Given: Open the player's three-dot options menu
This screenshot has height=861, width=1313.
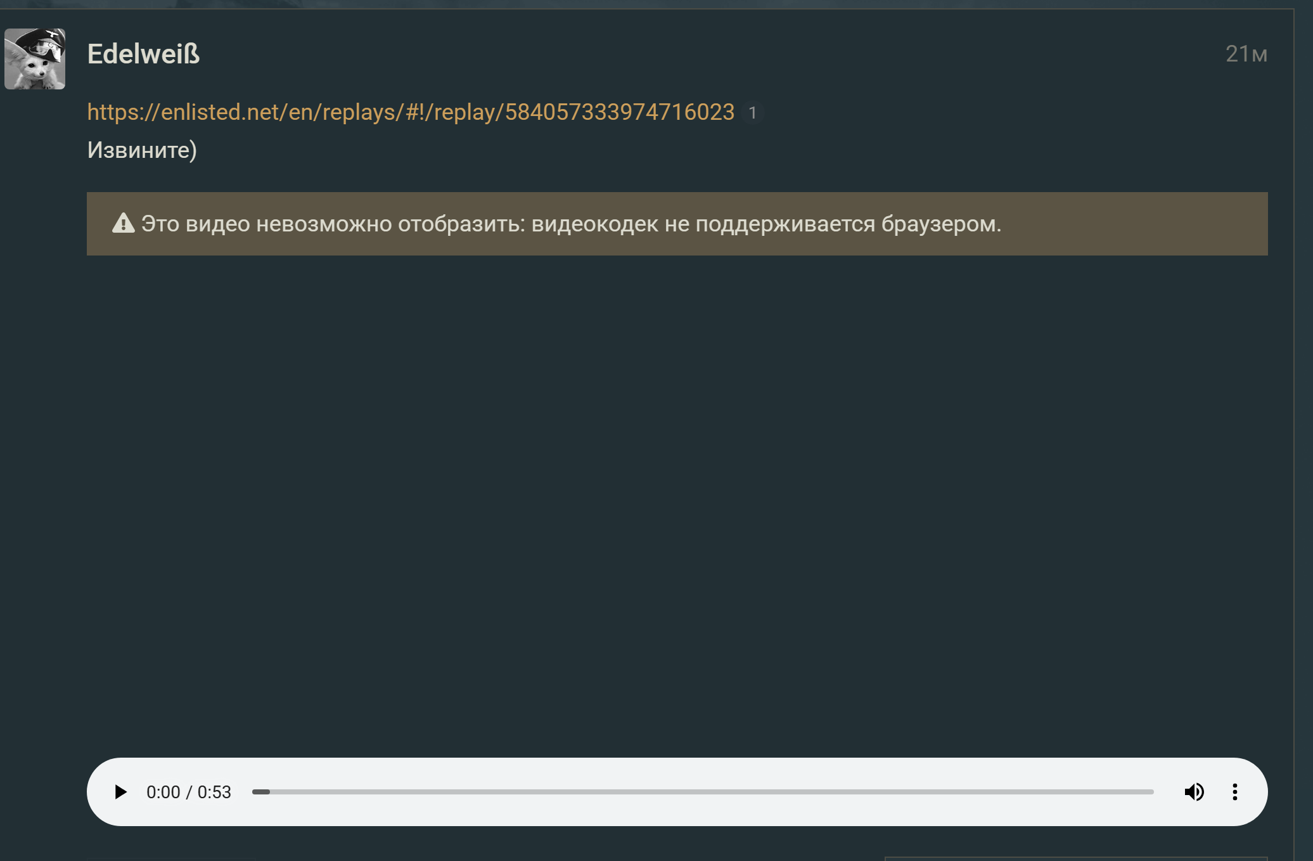Looking at the screenshot, I should 1234,792.
